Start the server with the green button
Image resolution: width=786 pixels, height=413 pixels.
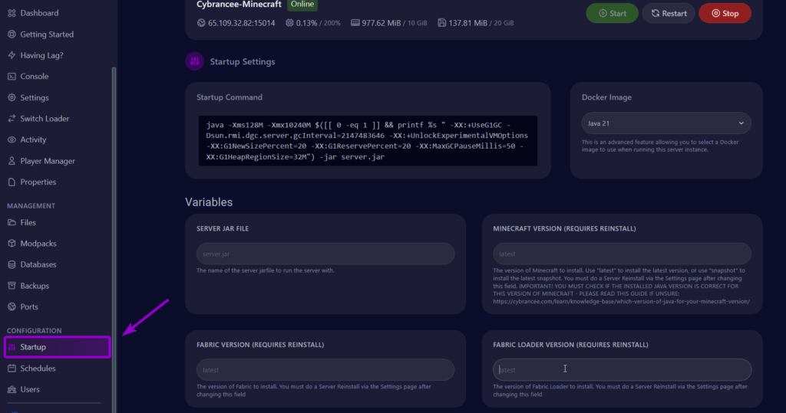click(612, 14)
